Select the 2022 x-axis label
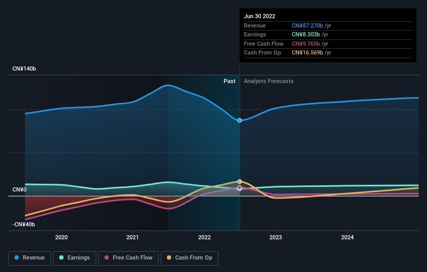 pyautogui.click(x=204, y=237)
